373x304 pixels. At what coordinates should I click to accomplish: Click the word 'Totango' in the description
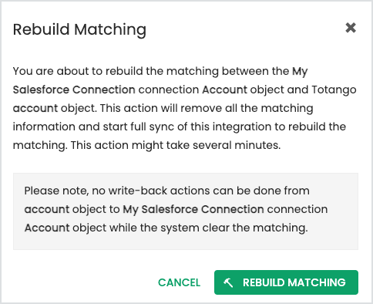click(x=334, y=90)
